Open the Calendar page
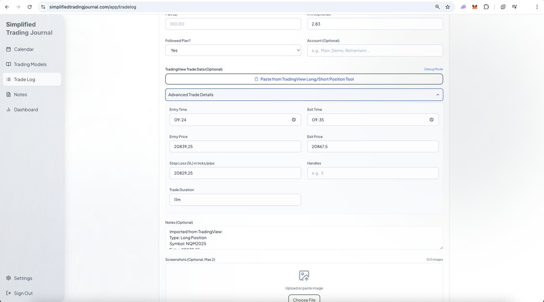The height and width of the screenshot is (302, 544). [32, 49]
